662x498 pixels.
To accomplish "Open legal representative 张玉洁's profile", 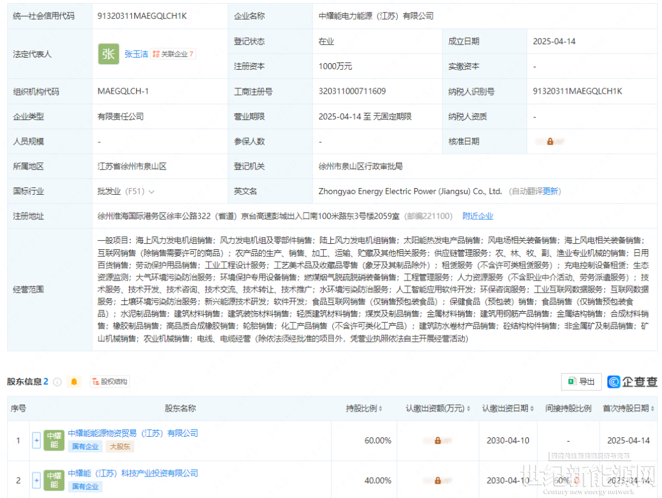I will (136, 54).
